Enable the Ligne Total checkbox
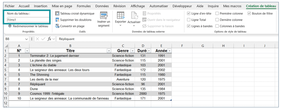 pyautogui.click(x=189, y=20)
